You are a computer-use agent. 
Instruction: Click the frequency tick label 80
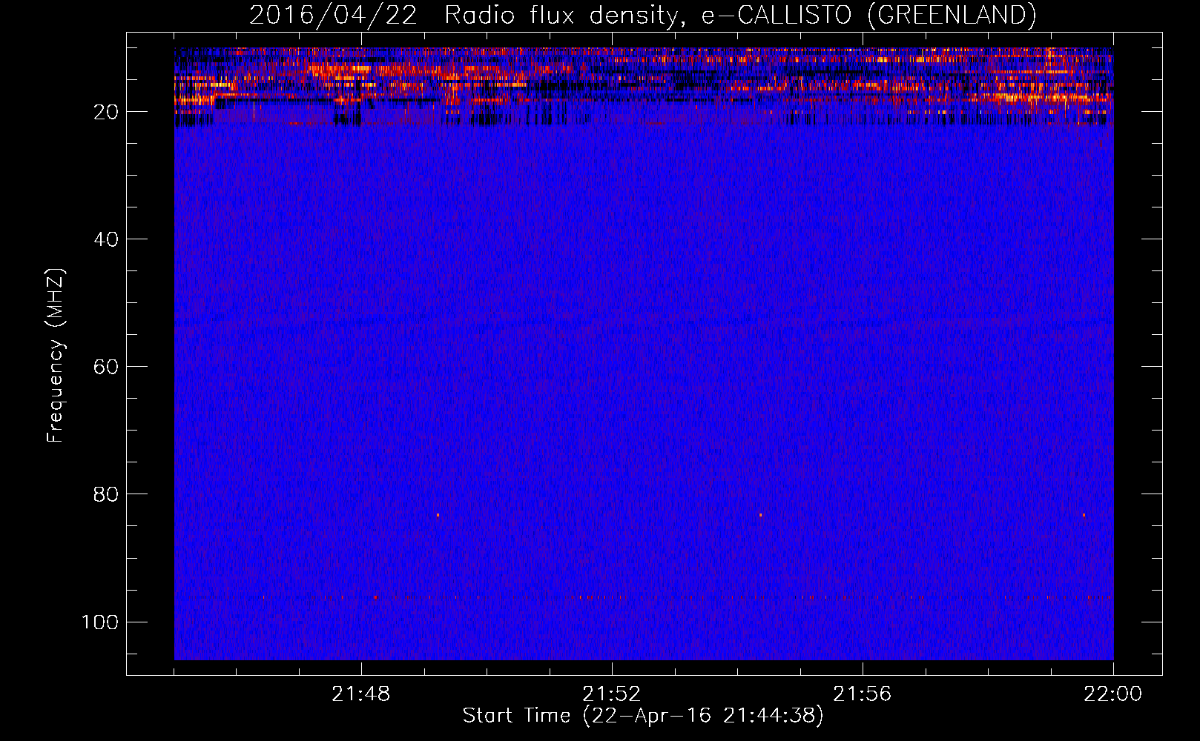106,494
